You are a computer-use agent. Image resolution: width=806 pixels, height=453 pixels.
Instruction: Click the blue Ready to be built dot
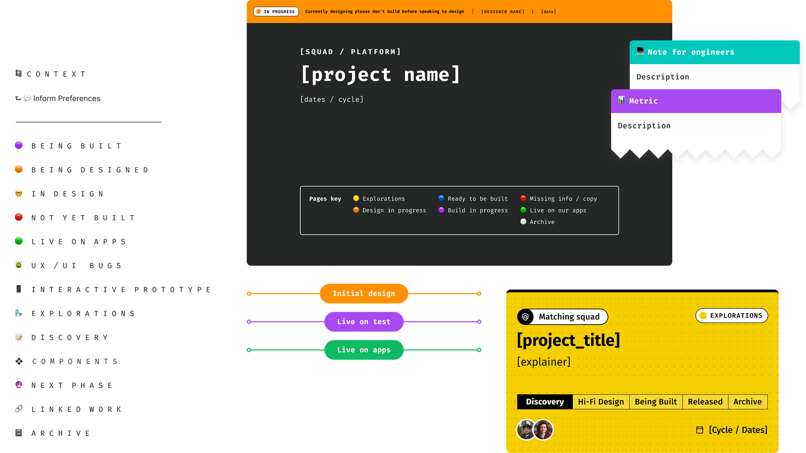coord(441,198)
